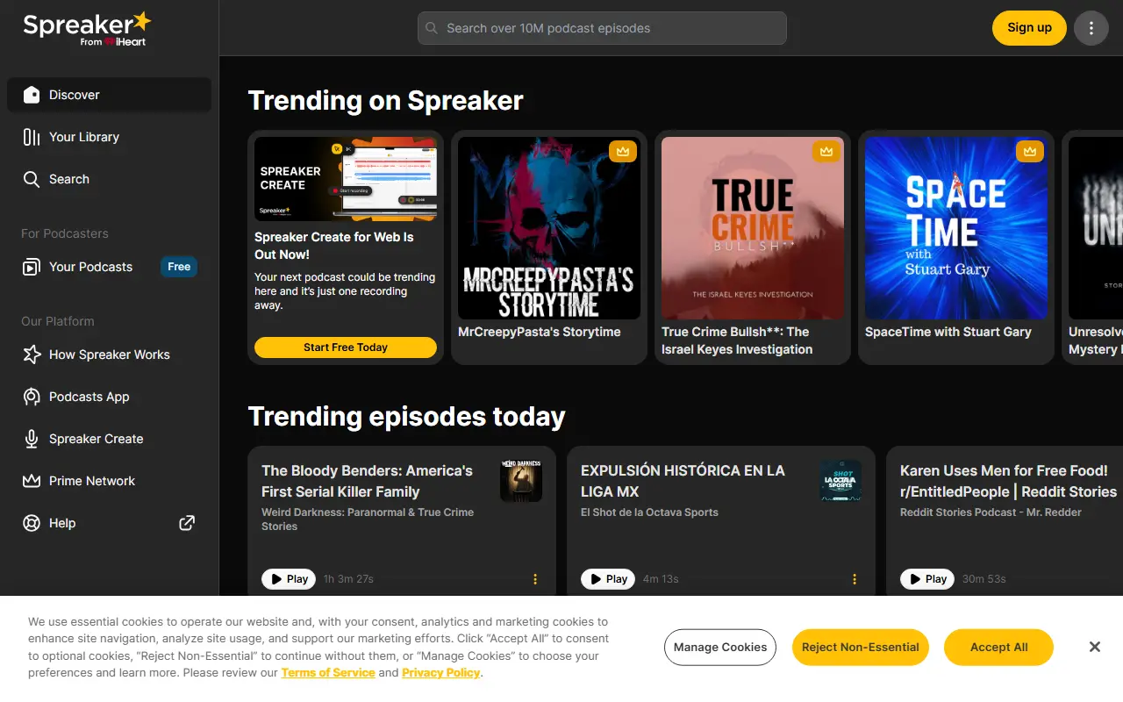The width and height of the screenshot is (1123, 702).
Task: Open "True Crime Bullsh**: The Israel Keyes Investigation" title
Action: click(737, 340)
